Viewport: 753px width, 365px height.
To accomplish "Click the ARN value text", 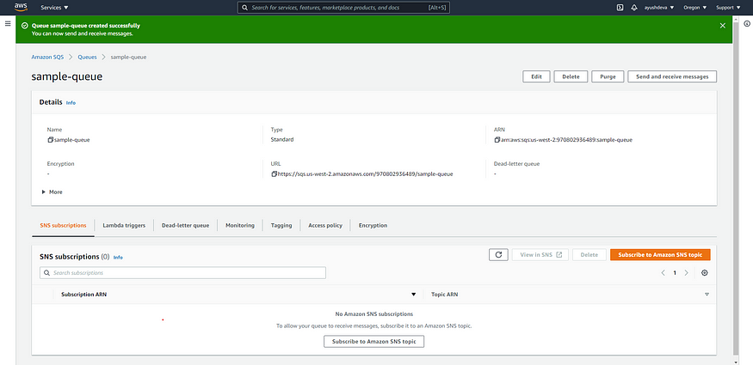I will (566, 140).
